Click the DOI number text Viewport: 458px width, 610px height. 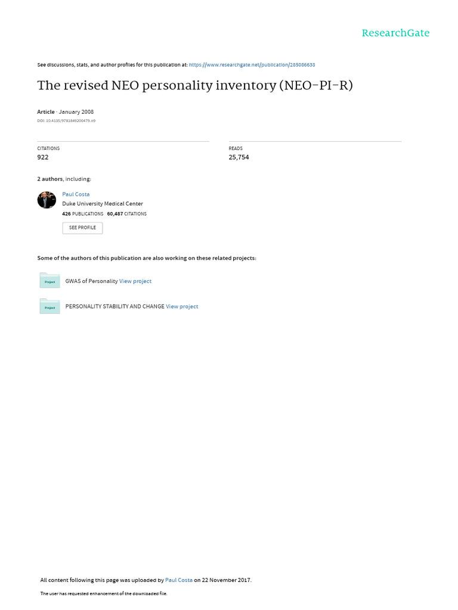click(x=66, y=121)
